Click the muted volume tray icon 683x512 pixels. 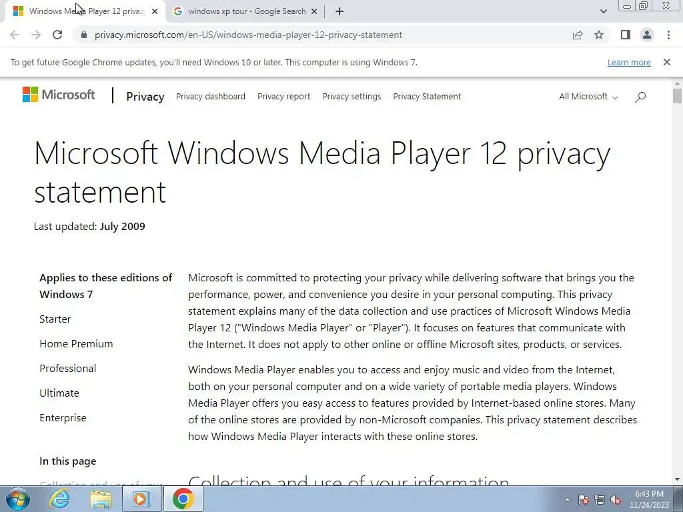pyautogui.click(x=616, y=499)
